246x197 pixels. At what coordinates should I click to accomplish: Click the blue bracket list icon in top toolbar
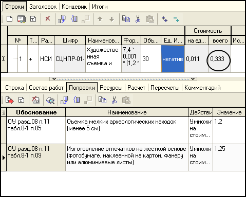coord(74,19)
